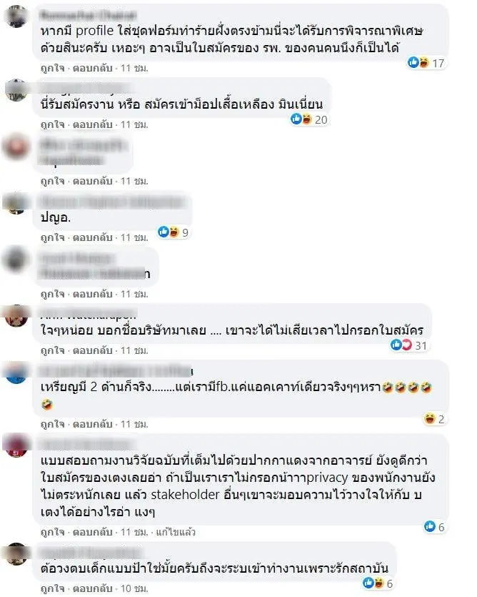Open the reactions with a count of 17
Screen dimensions: 477x597
pyautogui.click(x=426, y=63)
